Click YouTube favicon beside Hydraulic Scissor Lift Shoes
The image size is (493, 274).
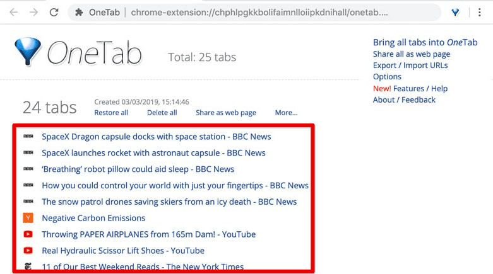pos(28,251)
